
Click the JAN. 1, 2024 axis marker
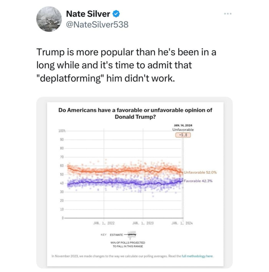click(183, 223)
